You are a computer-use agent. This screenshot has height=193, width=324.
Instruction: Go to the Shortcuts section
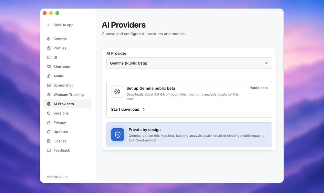(68, 67)
